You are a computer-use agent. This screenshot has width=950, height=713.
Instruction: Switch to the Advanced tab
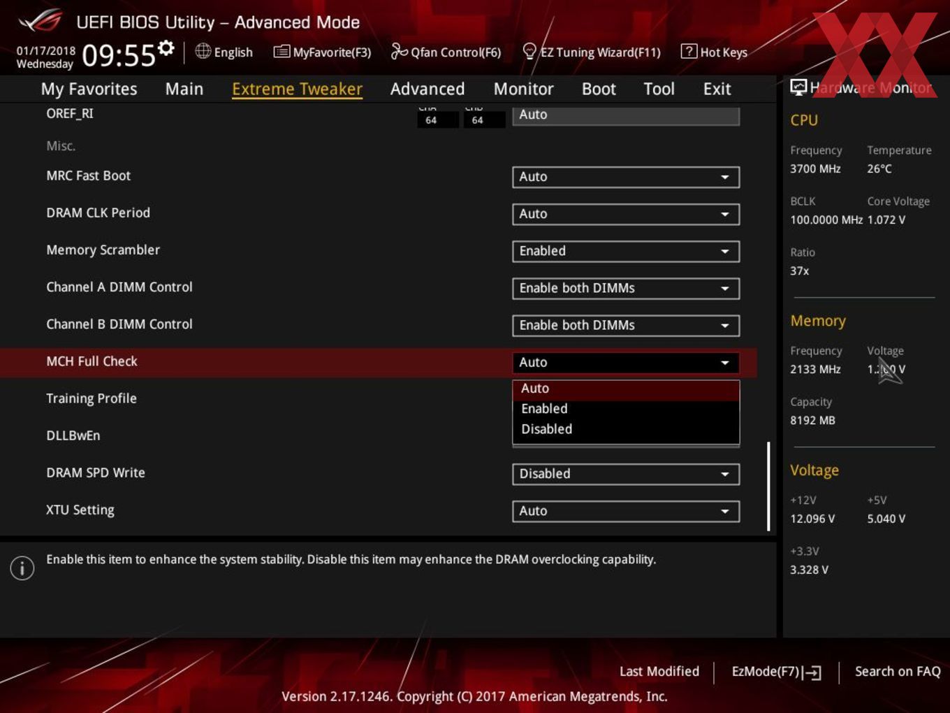[x=427, y=89]
